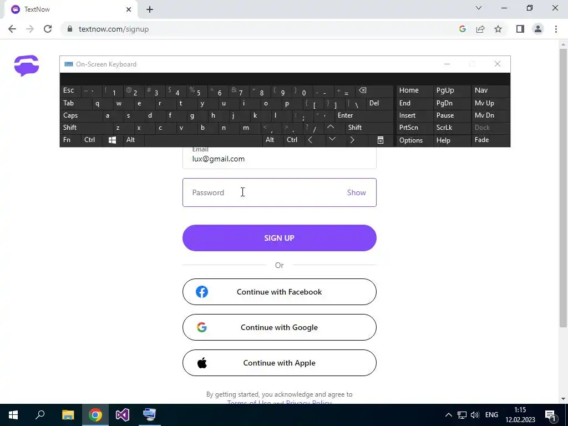
Task: Click Del key on On-Screen Keyboard
Action: (381, 103)
